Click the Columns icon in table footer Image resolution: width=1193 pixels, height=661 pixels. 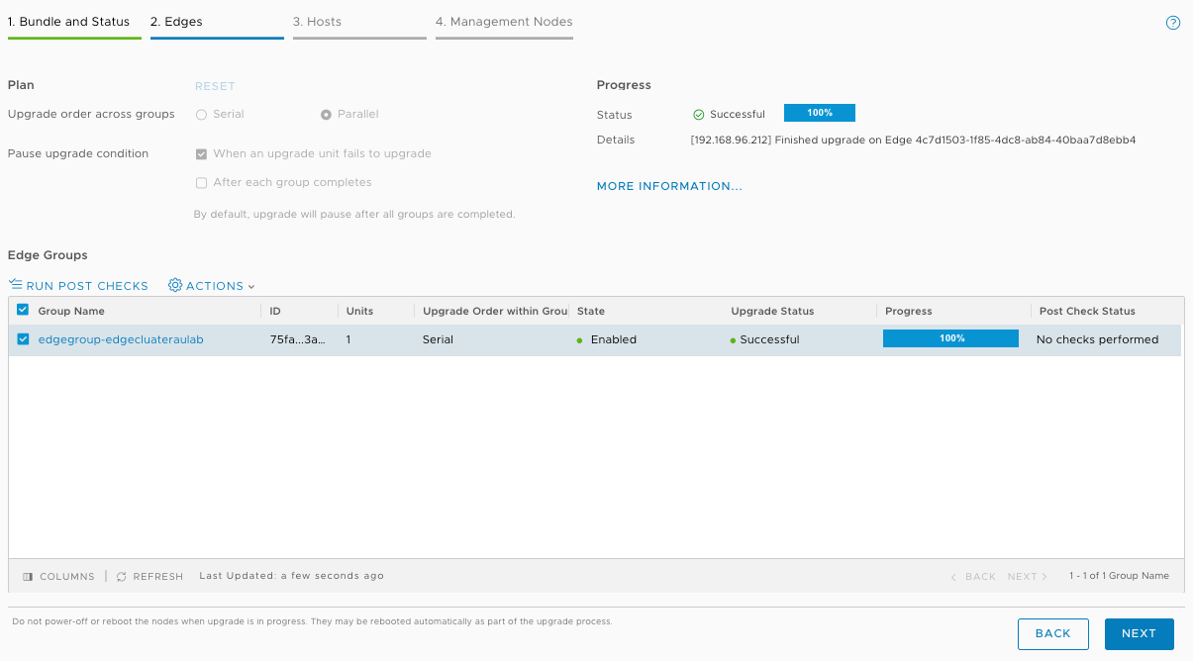coord(28,576)
